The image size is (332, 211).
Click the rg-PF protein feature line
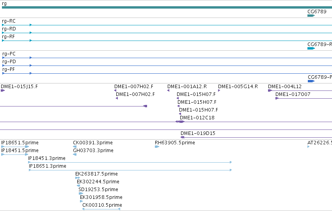pos(167,73)
